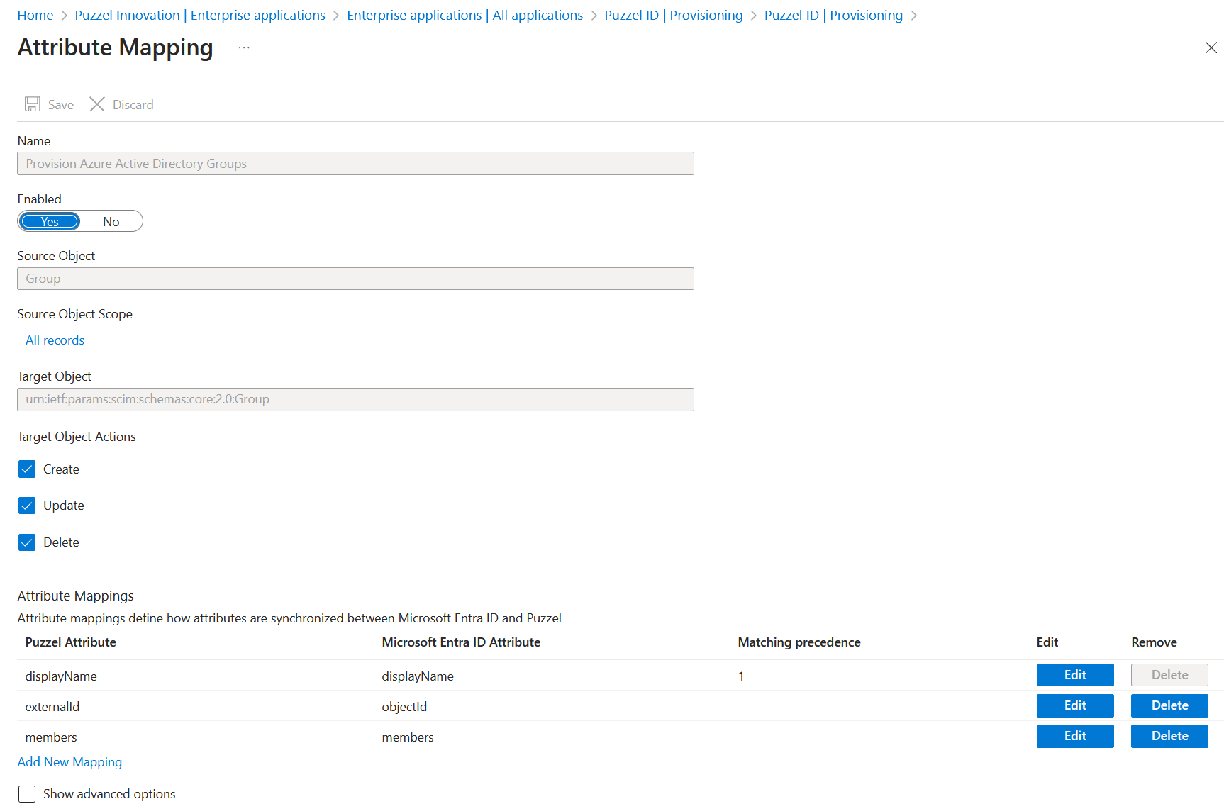Uncheck the Delete action checkbox
The image size is (1224, 804).
27,542
